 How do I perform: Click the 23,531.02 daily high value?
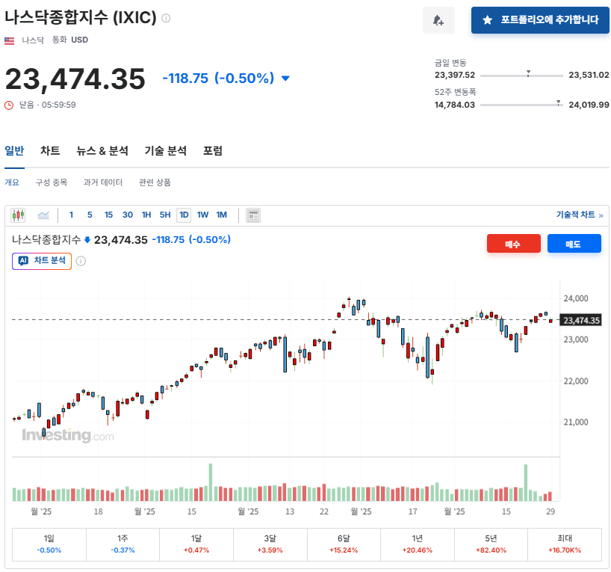(589, 75)
